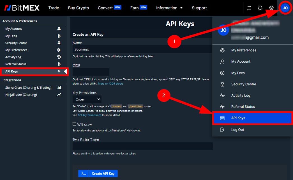The width and height of the screenshot is (293, 180).
Task: Click large JO avatar in dropdown panel
Action: [223, 30]
